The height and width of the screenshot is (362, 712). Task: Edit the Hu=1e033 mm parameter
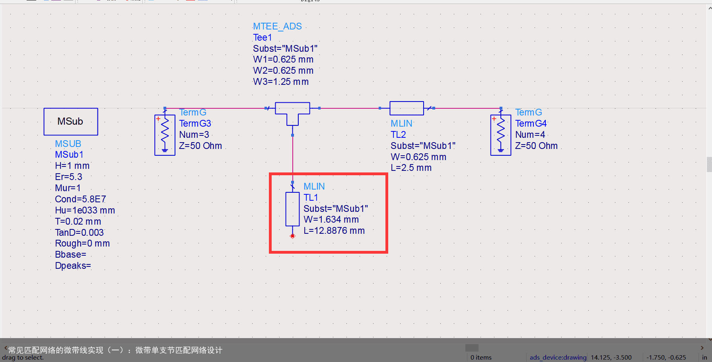pos(85,210)
